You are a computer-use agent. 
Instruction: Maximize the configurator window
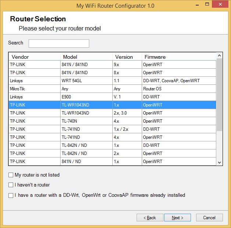tap(207, 4)
